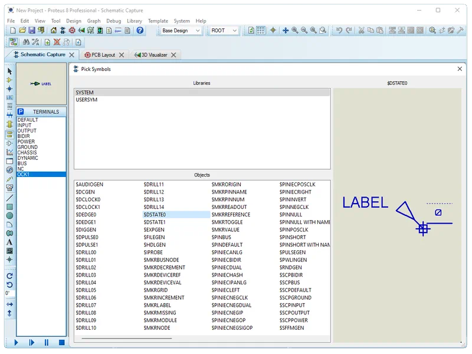Pick the 2D Graphics Text tool
This screenshot has width=472, height=354.
click(9, 242)
